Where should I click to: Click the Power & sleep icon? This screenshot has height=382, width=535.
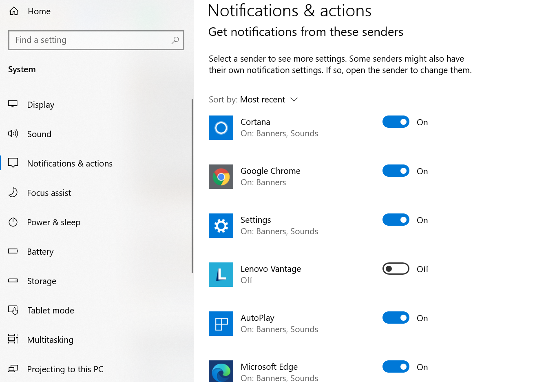pos(13,222)
